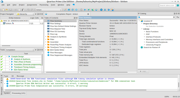Click the Add... button in IP Catalog

coord(143,71)
